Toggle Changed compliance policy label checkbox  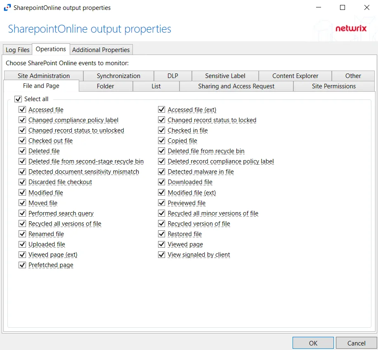(22, 120)
